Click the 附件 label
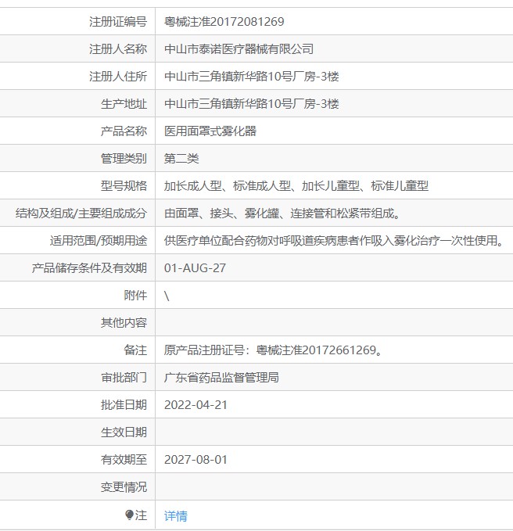This screenshot has height=531, width=513. [x=135, y=296]
